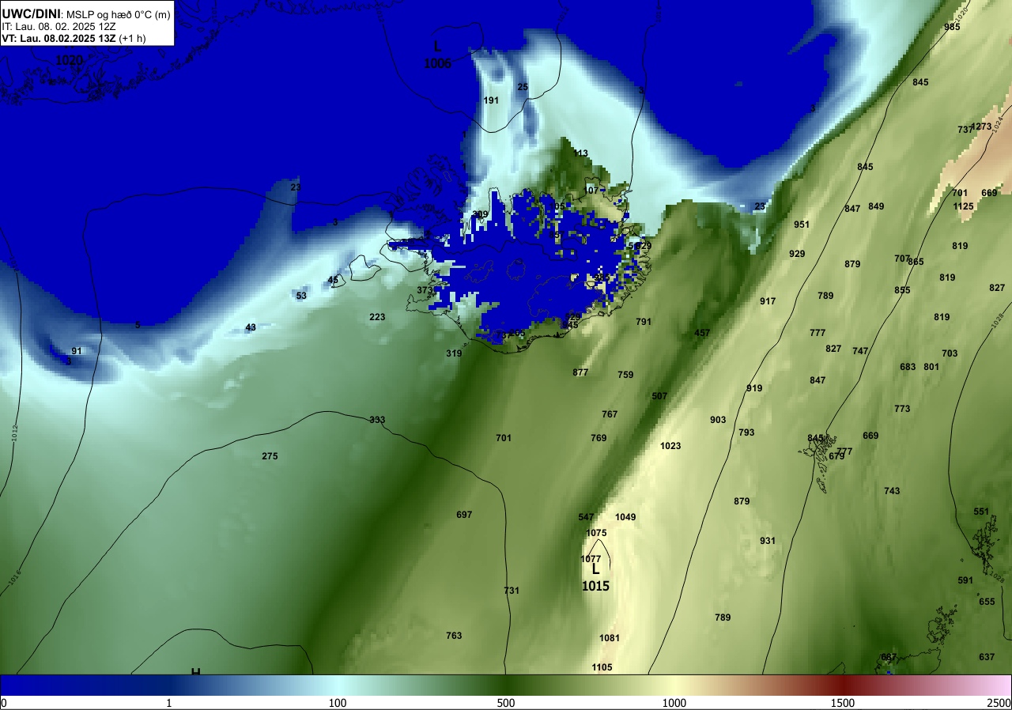Click the 319 value southwest of Iceland
1012x710 pixels.
click(x=454, y=353)
